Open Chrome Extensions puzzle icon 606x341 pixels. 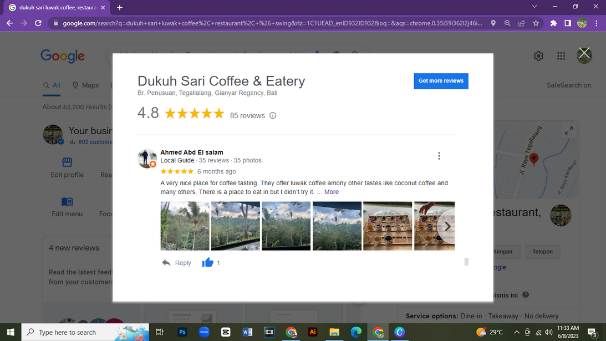coord(553,23)
